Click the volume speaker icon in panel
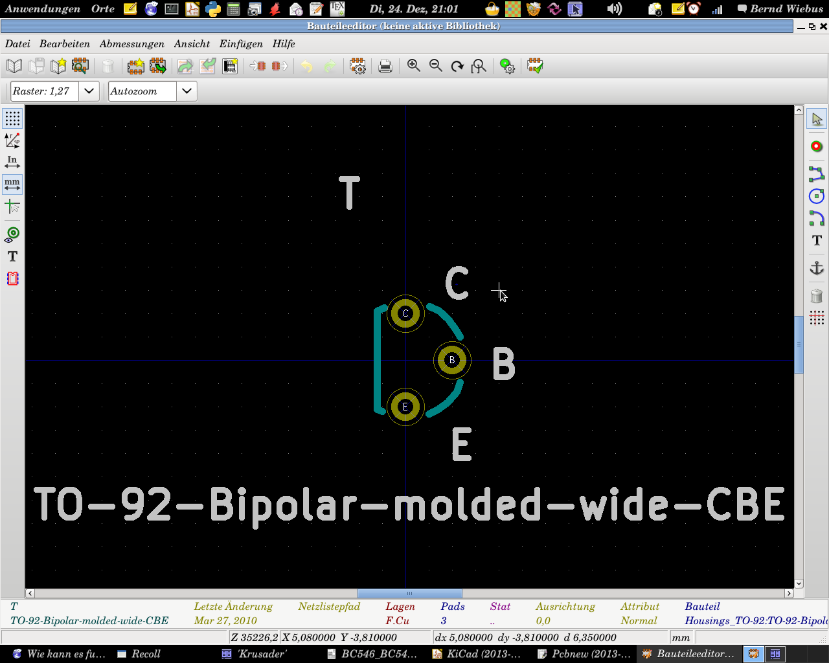This screenshot has height=663, width=829. 614,9
